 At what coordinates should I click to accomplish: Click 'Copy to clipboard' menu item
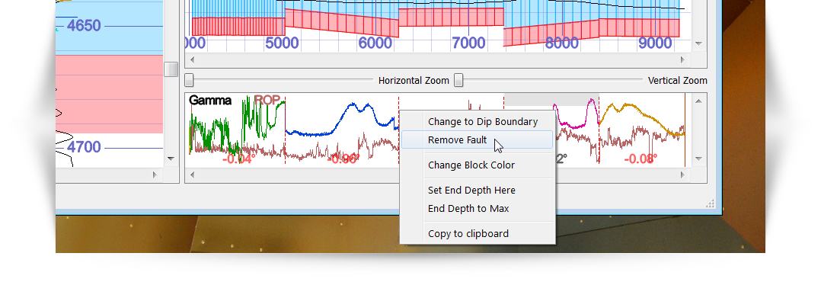(477, 234)
